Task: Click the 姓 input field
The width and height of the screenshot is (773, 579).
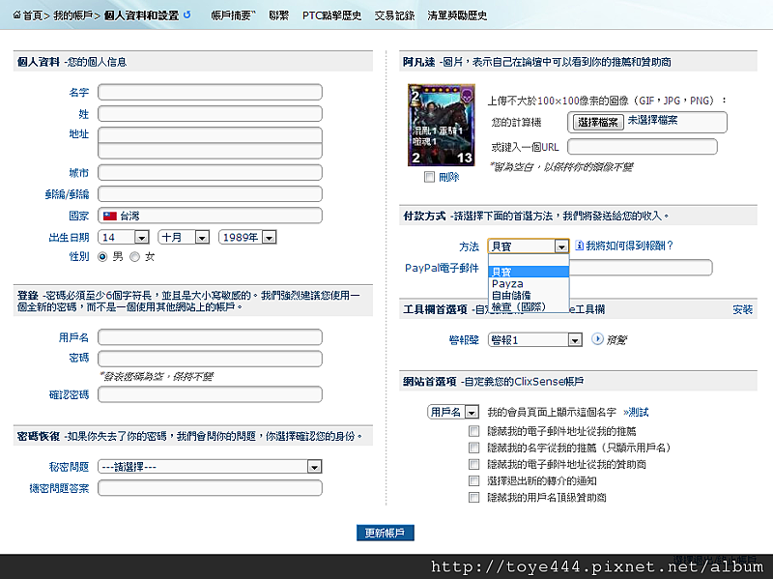Action: pos(210,114)
